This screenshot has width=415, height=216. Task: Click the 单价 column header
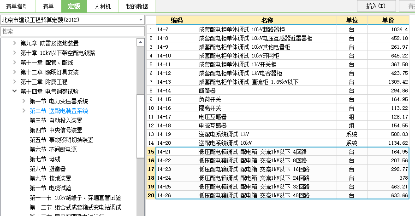[x=388, y=20]
